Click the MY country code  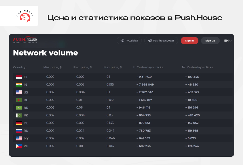pyautogui.click(x=26, y=138)
